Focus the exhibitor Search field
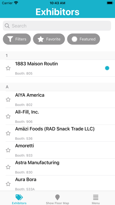Viewport: 115px width, 205px height. 57,26
